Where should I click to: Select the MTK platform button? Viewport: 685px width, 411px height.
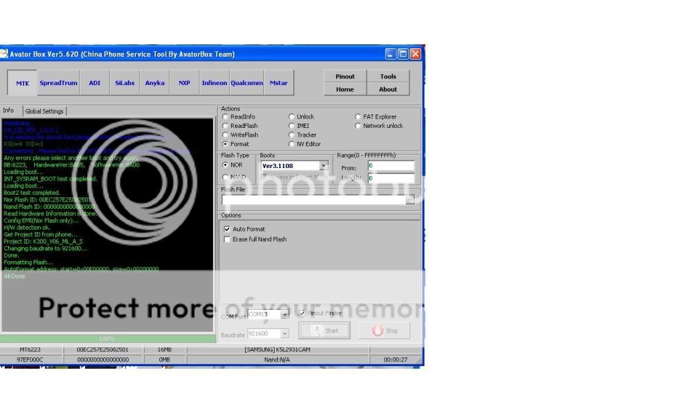22,84
